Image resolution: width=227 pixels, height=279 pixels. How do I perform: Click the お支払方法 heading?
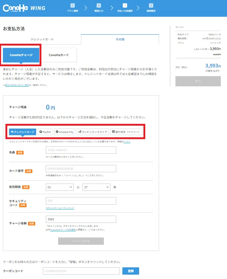pos(14,29)
